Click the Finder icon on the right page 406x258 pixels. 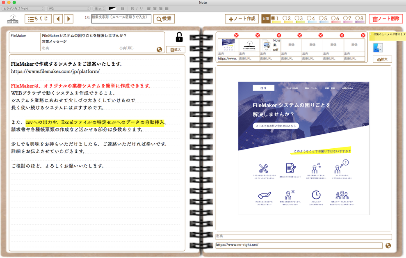tap(378, 48)
